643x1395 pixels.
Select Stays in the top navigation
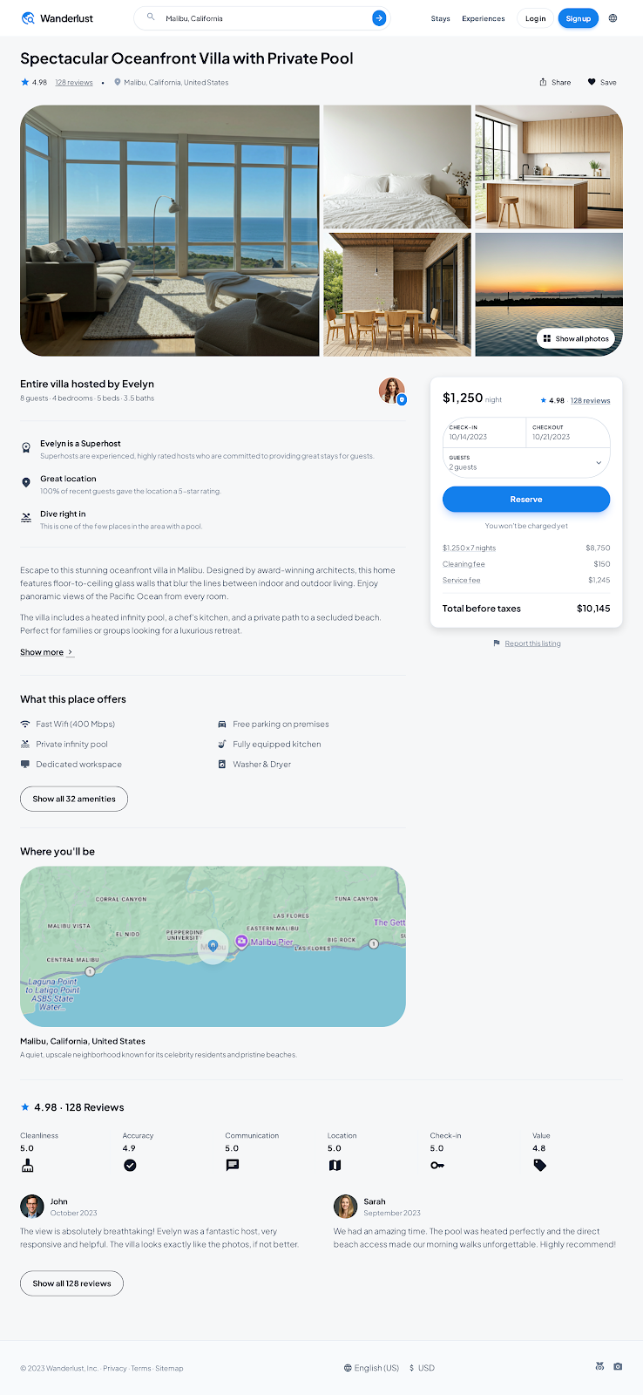pyautogui.click(x=440, y=17)
